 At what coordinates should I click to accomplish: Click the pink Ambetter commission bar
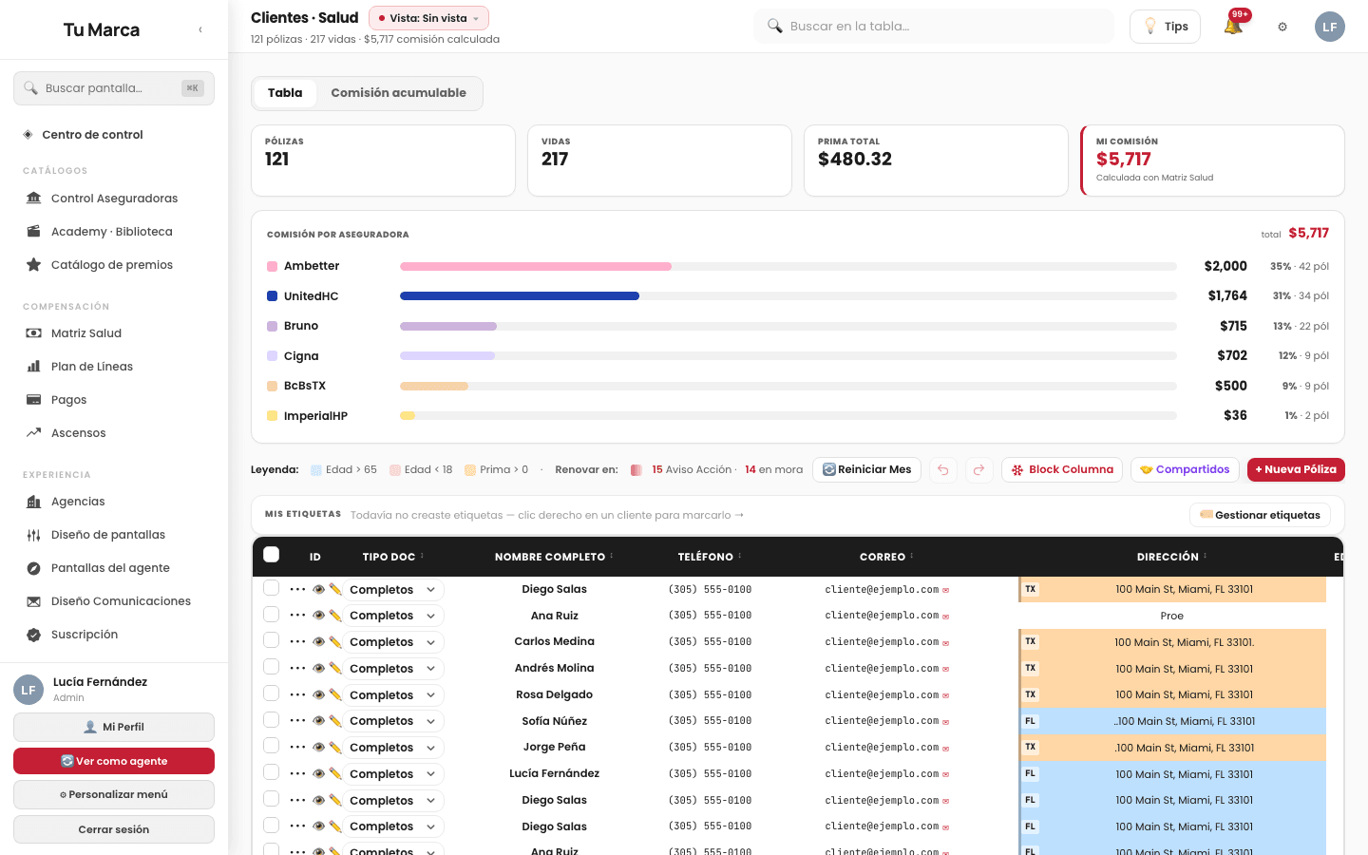(536, 267)
